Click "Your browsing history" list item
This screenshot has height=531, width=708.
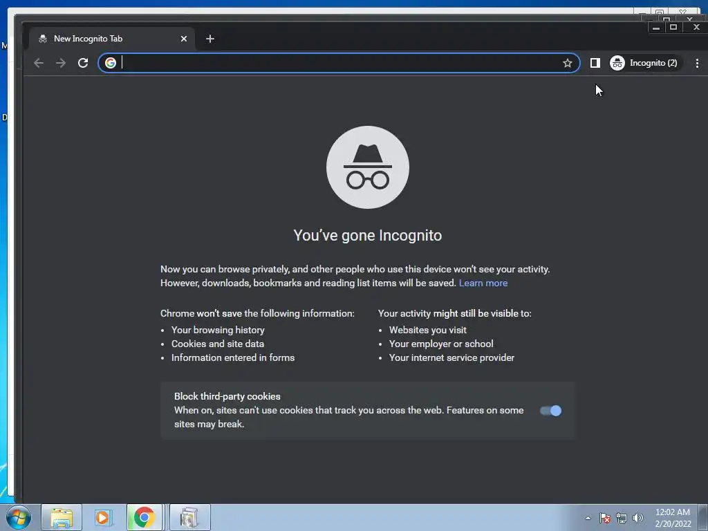218,330
